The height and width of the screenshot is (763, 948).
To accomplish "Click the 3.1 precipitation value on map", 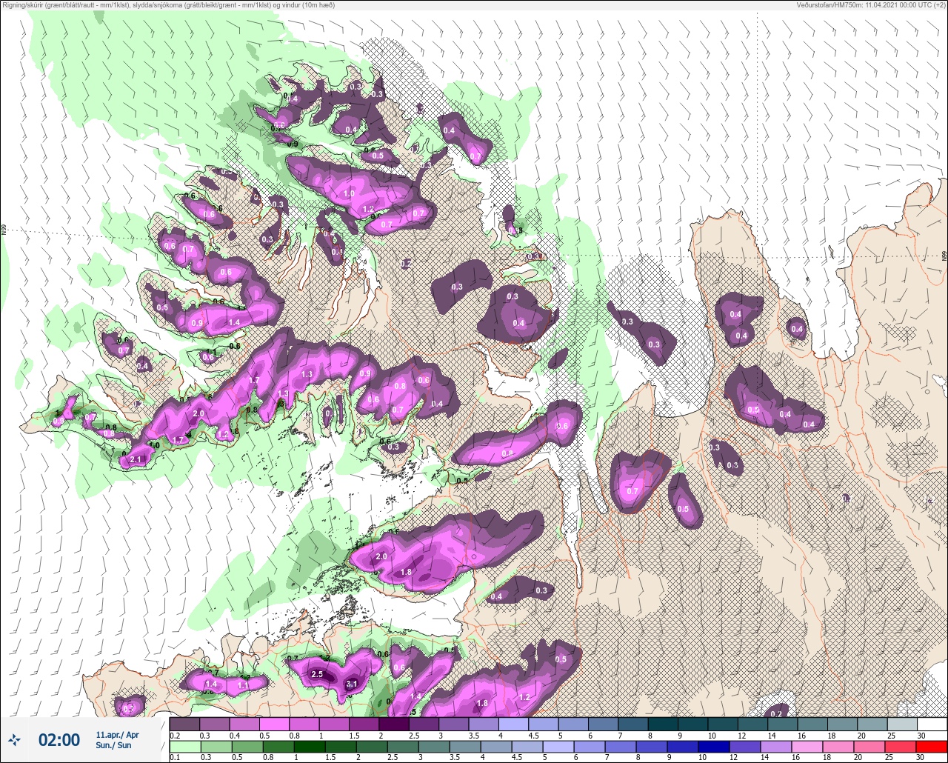I will pyautogui.click(x=353, y=684).
